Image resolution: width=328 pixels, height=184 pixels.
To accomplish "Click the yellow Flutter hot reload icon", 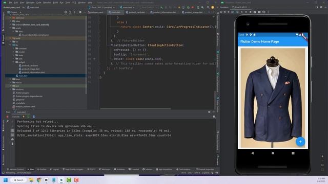I will pos(179,7).
